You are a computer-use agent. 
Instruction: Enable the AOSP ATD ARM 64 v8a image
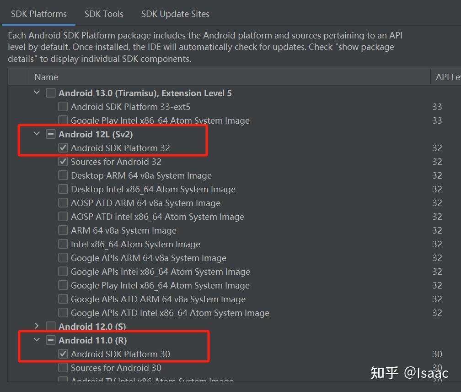[x=63, y=202]
